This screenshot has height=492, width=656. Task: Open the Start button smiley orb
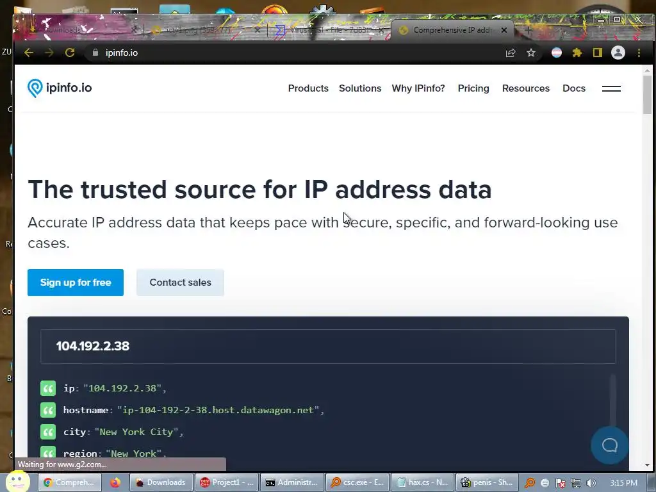click(17, 481)
